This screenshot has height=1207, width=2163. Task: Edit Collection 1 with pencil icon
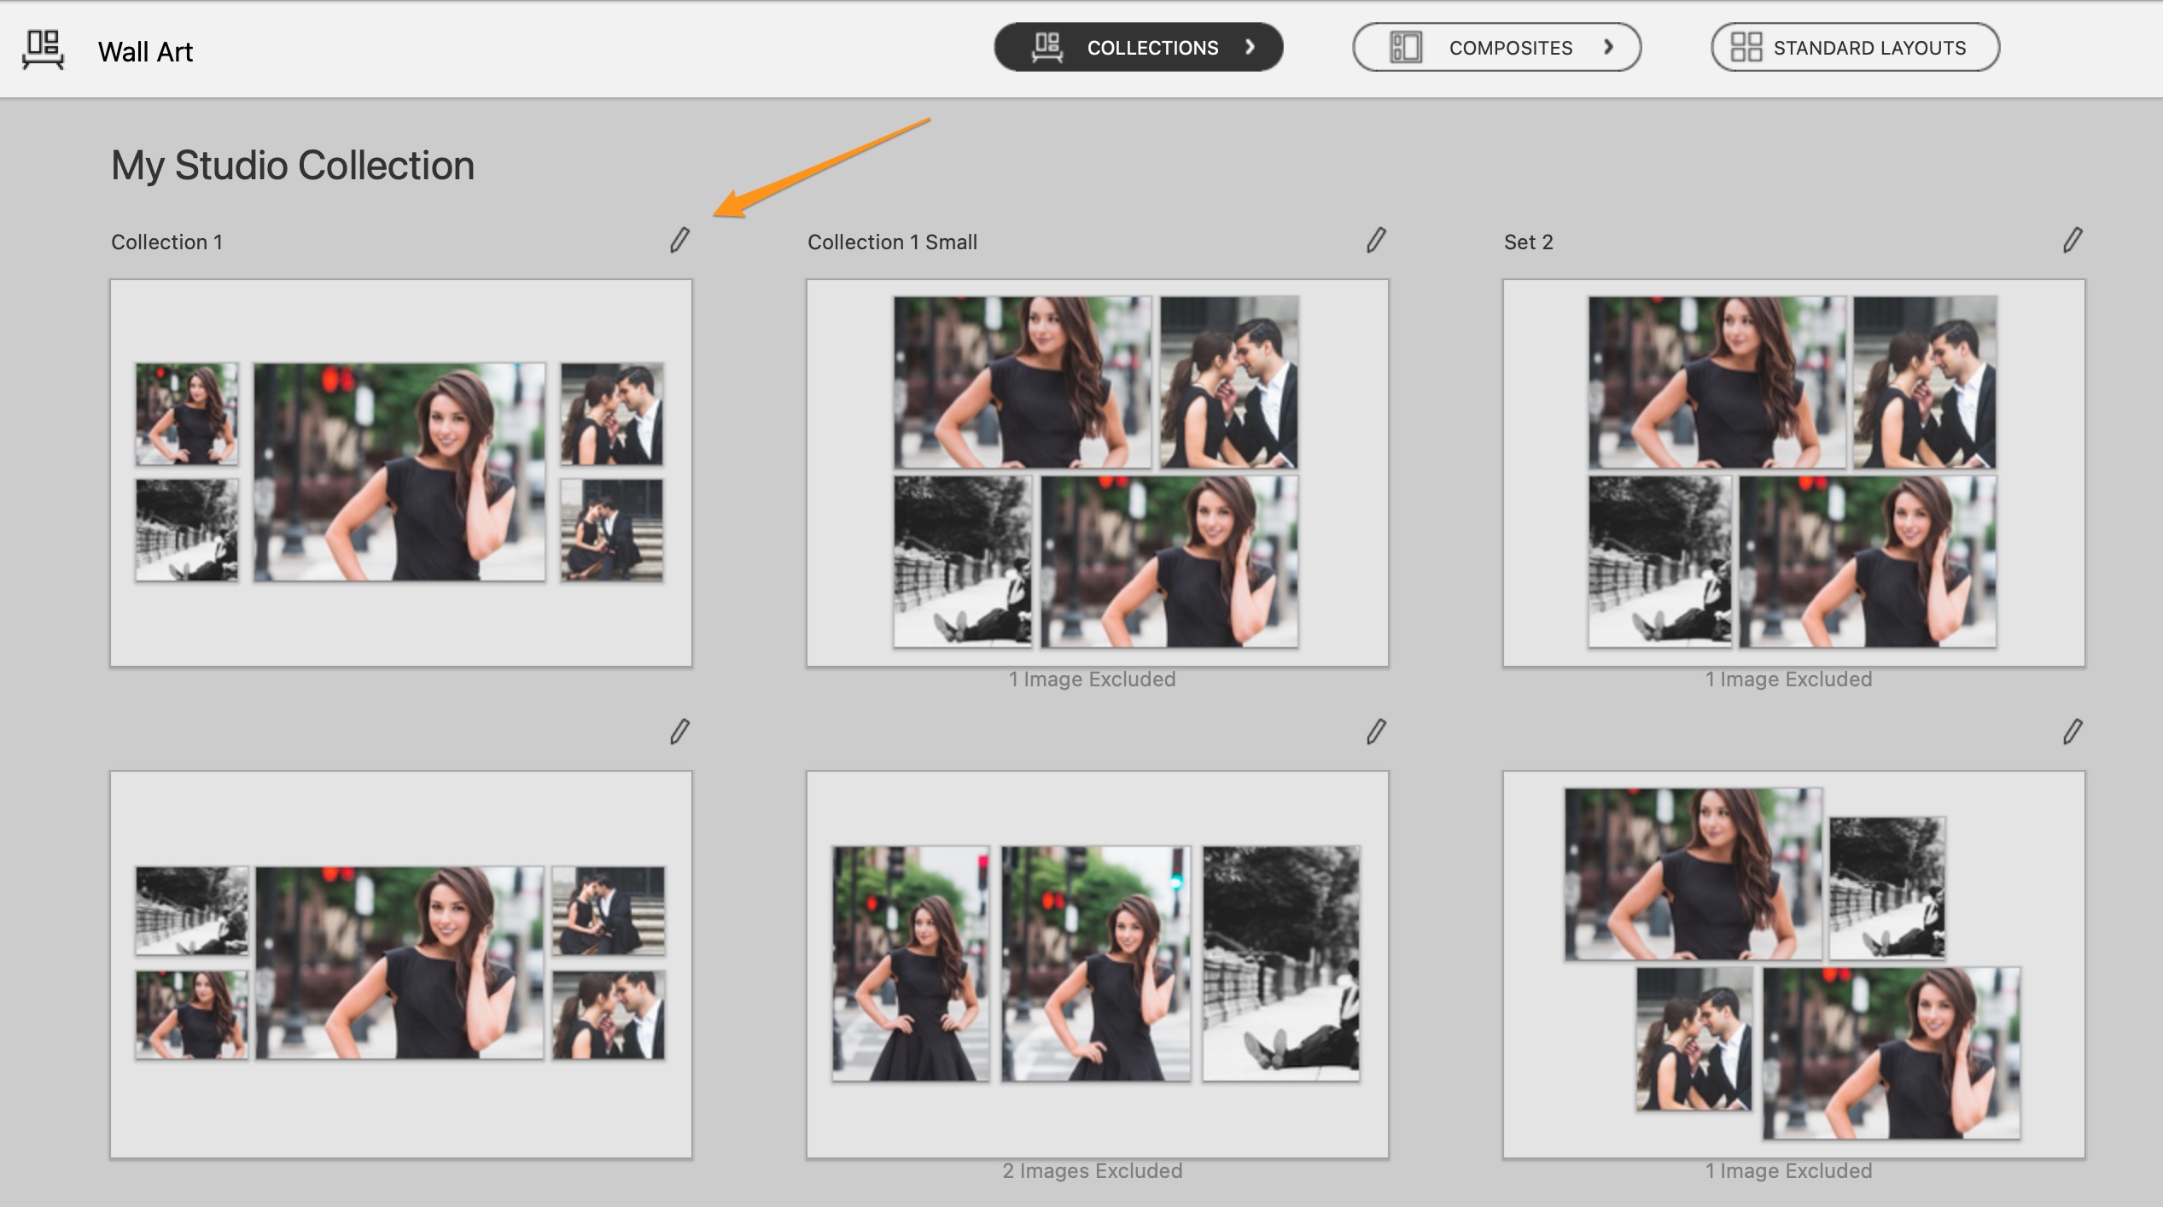pos(679,241)
